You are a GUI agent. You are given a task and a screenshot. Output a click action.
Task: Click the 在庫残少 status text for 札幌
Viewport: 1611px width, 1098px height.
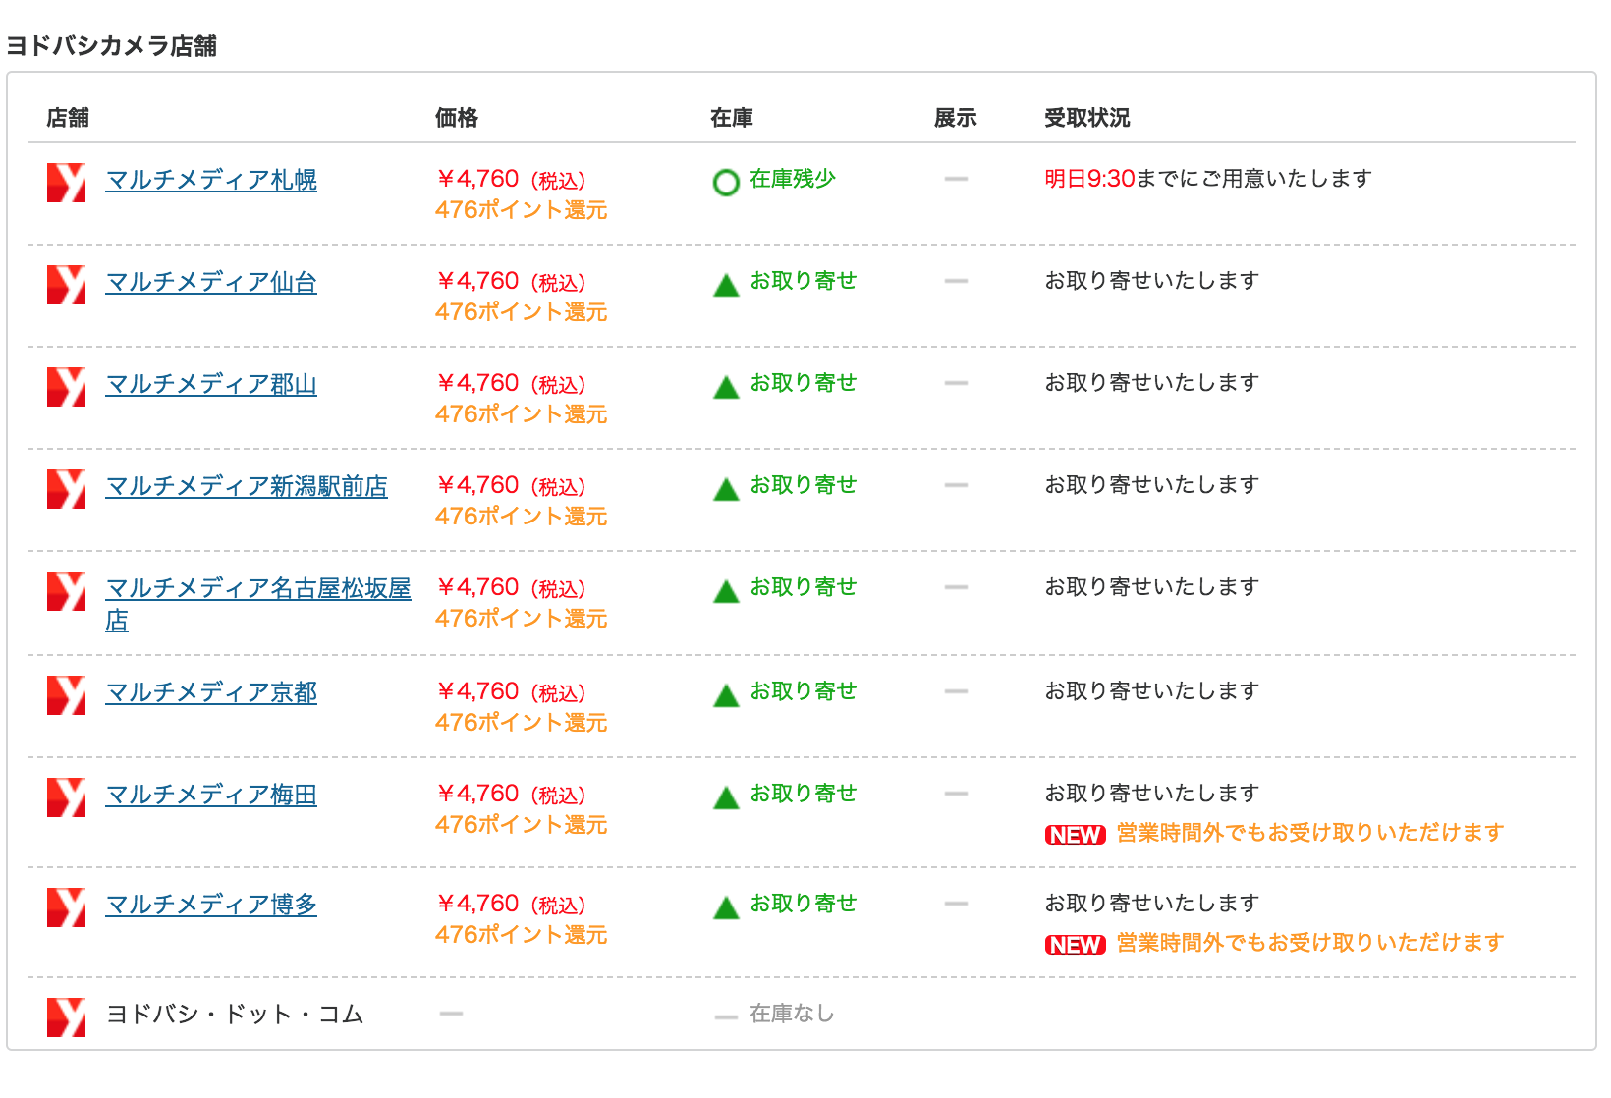click(792, 179)
